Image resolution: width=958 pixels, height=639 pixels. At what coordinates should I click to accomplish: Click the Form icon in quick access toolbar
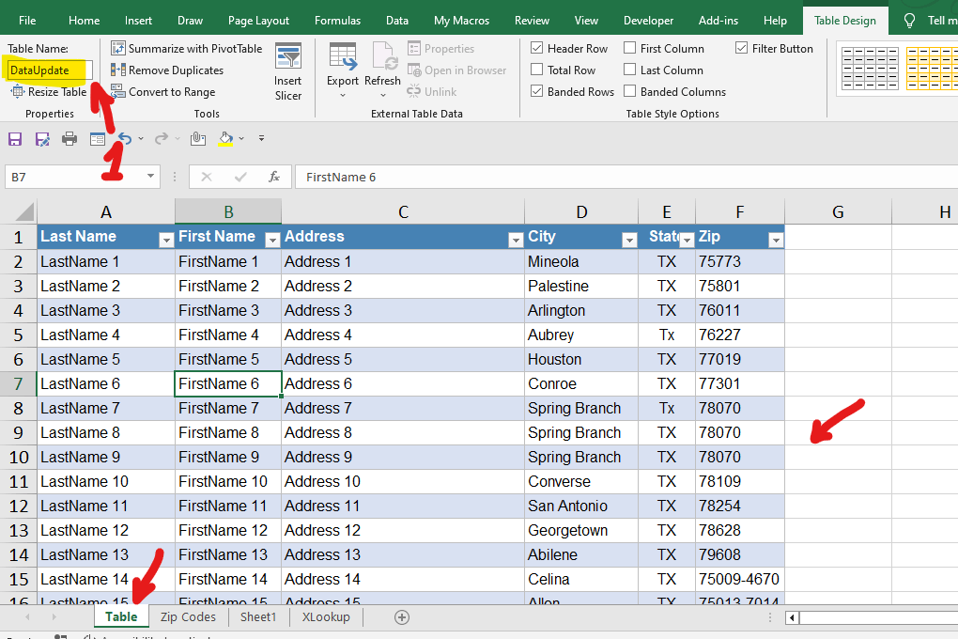point(97,139)
